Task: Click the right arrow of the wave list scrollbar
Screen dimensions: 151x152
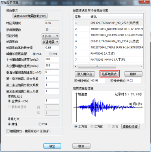Action: click(141, 66)
